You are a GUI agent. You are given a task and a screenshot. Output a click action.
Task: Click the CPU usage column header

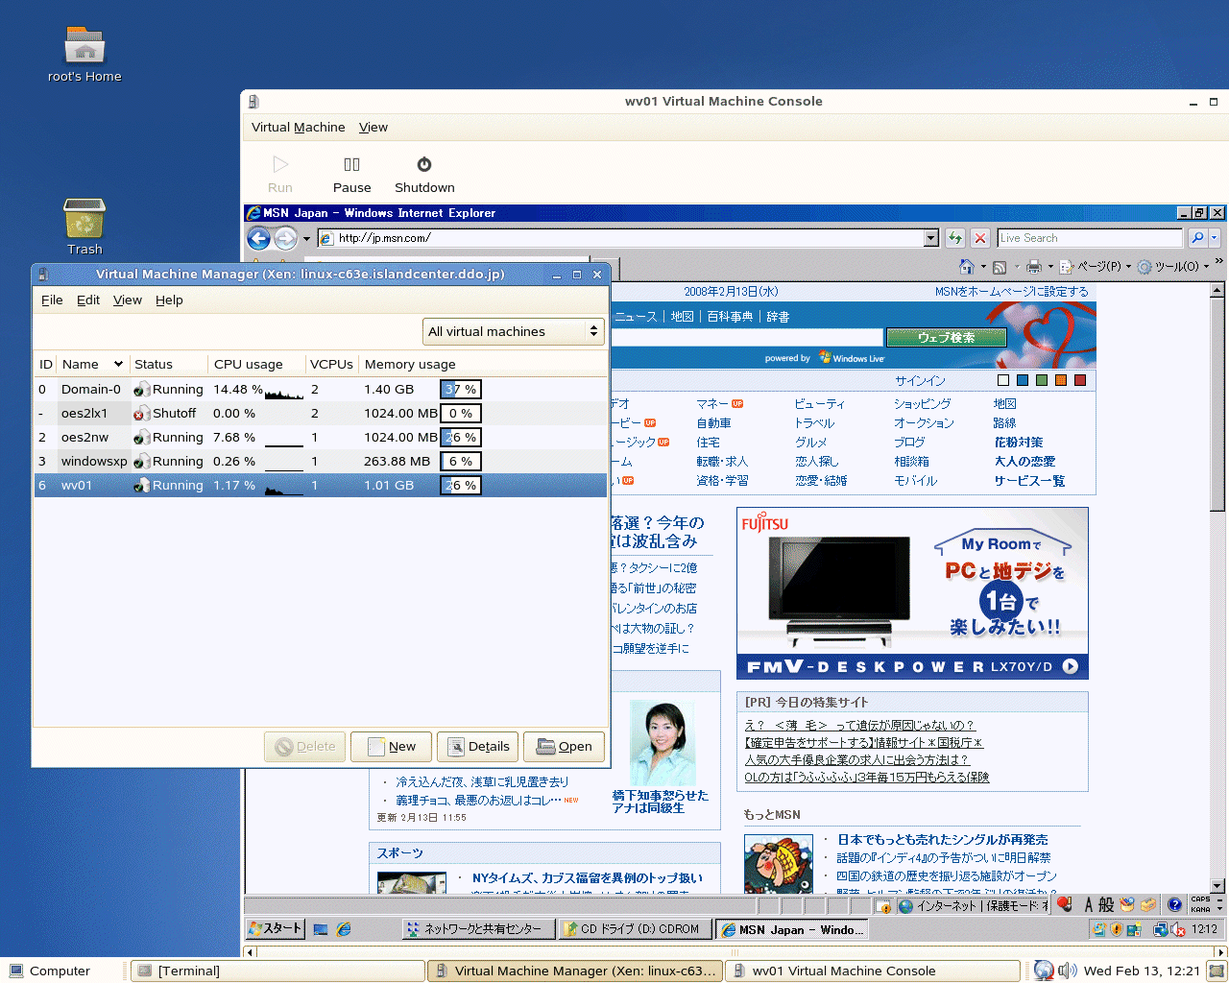pos(255,364)
